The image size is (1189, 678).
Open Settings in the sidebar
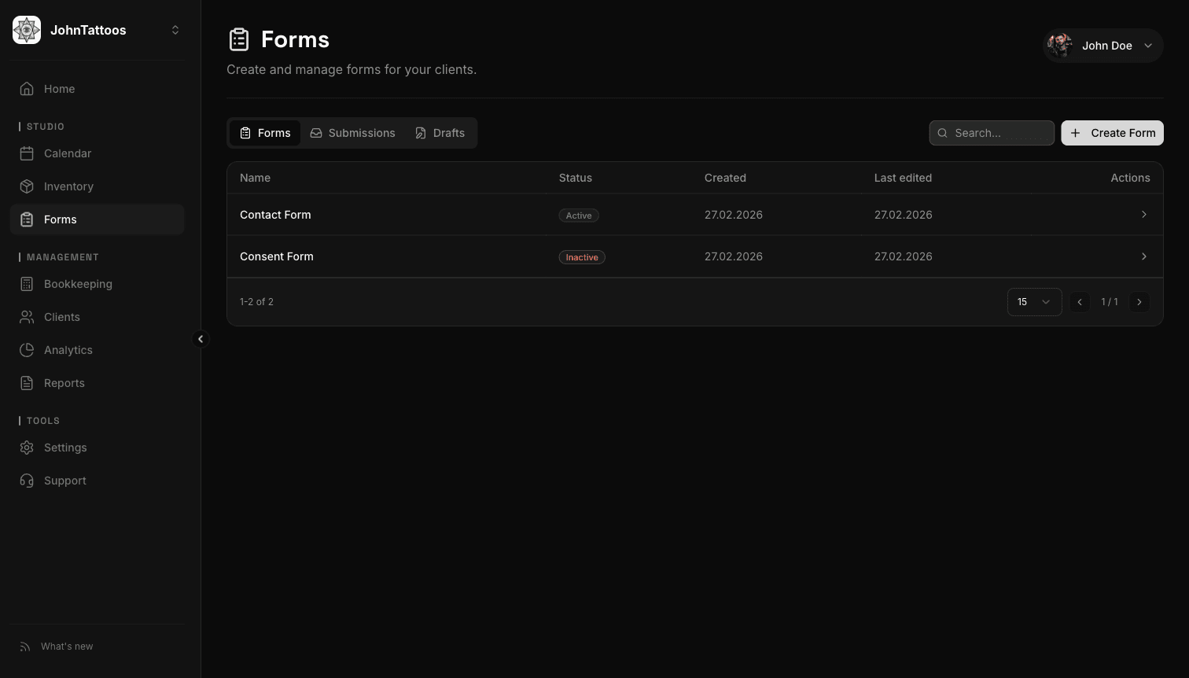[x=97, y=448]
